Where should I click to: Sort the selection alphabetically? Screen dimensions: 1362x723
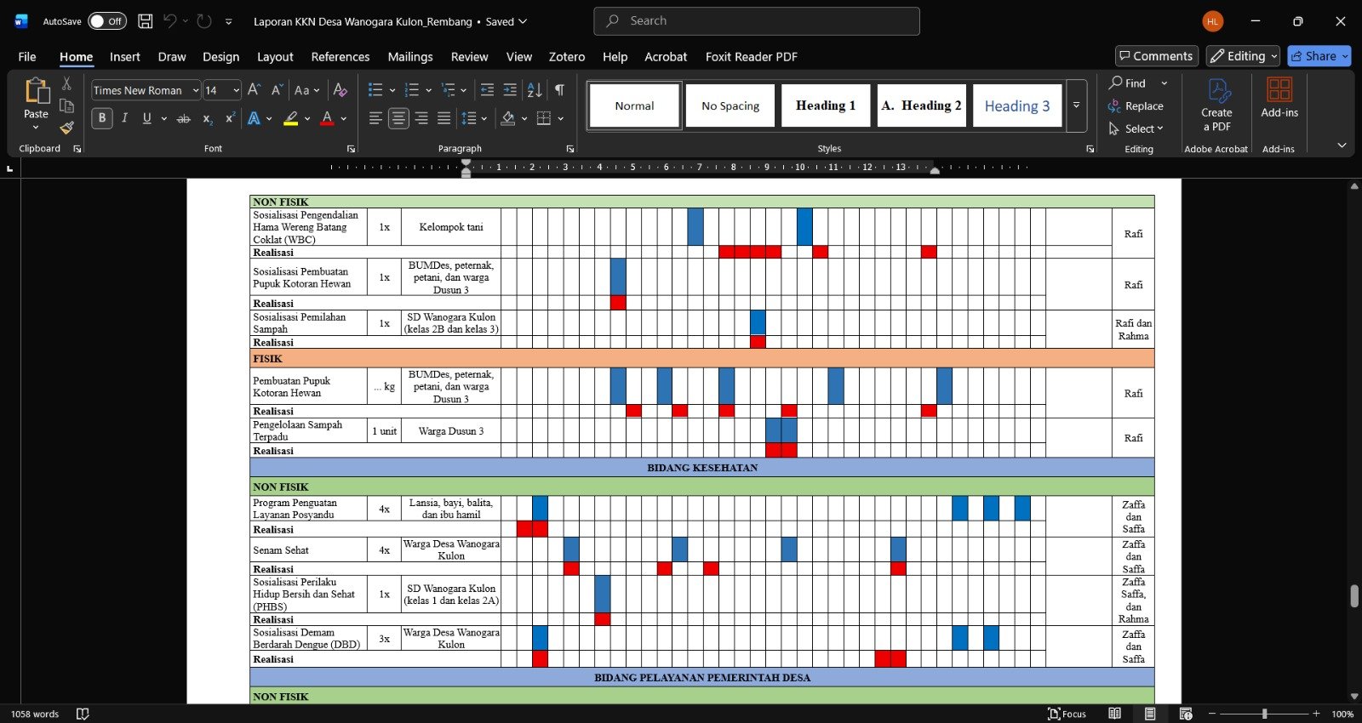pos(535,90)
